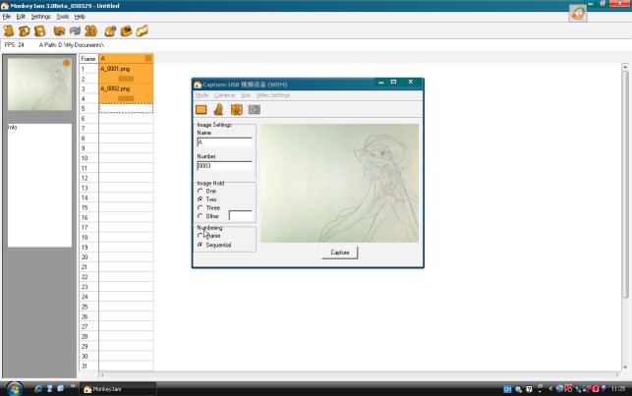Click the Number field showing 0003

[x=224, y=165]
